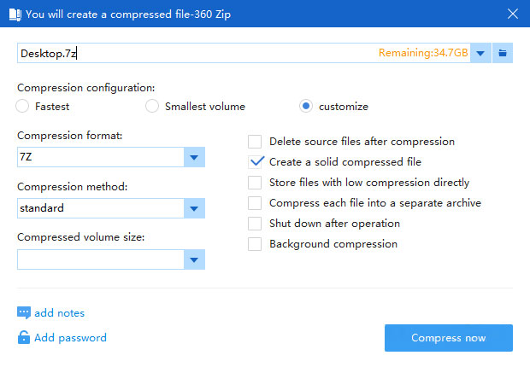Screen dimensions: 530x367
Task: Click the add notes speech bubble icon
Action: (x=24, y=312)
